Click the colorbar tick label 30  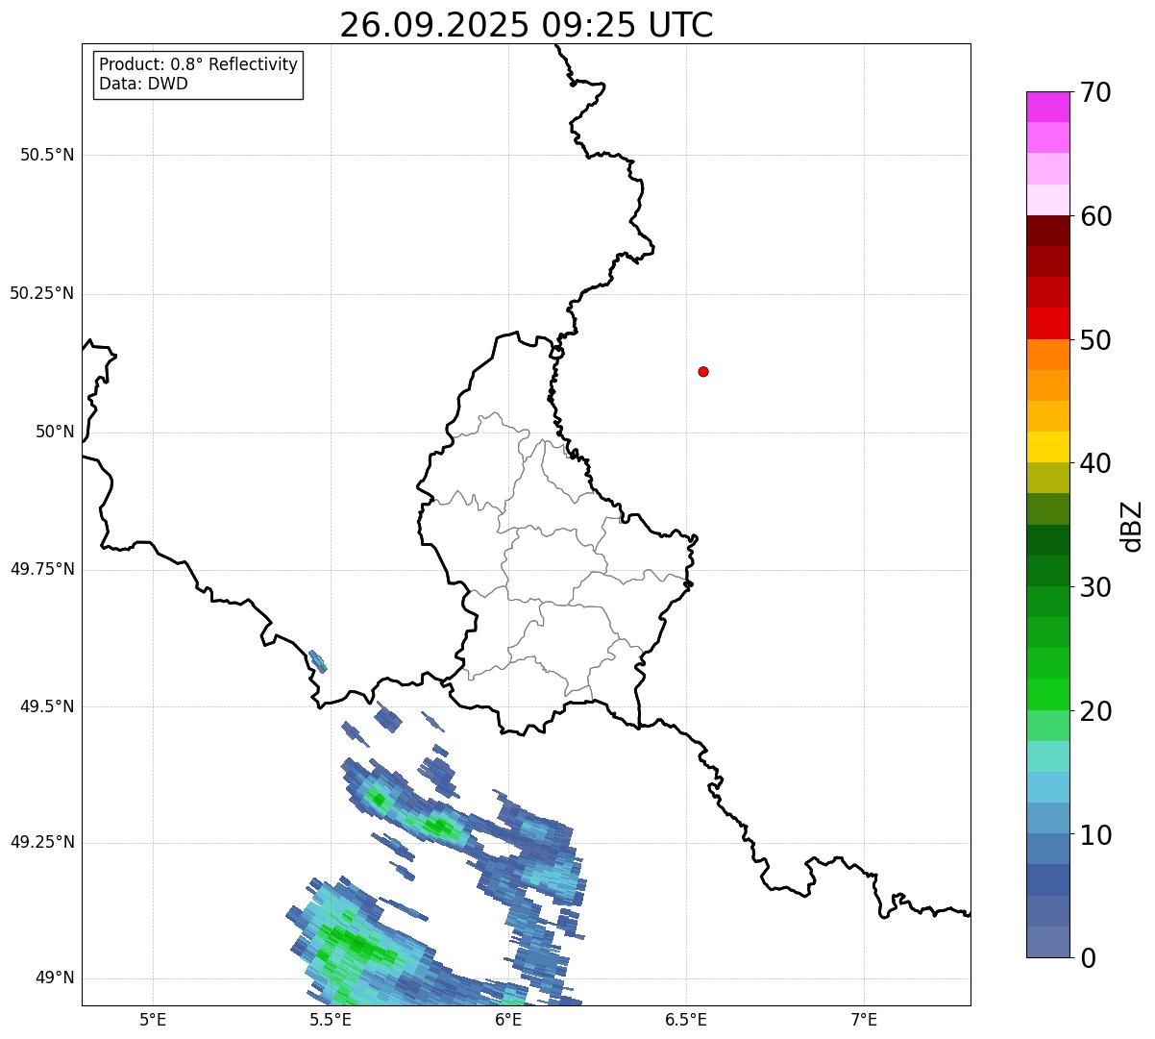(1096, 587)
